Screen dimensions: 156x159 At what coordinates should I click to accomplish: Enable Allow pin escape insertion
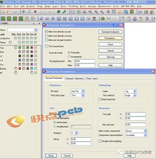(46, 40)
